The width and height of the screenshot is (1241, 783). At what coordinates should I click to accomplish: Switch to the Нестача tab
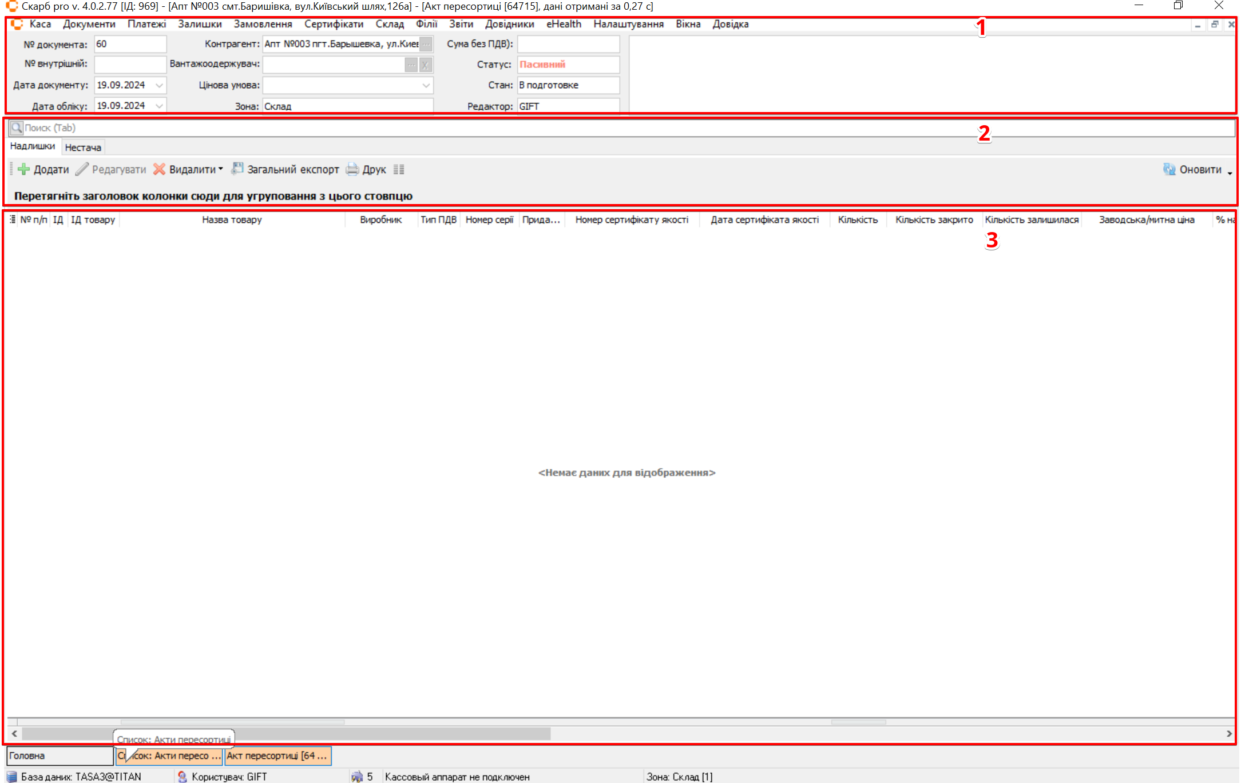point(83,147)
